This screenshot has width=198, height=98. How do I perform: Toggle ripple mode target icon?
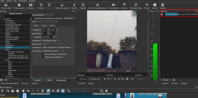pos(58,91)
